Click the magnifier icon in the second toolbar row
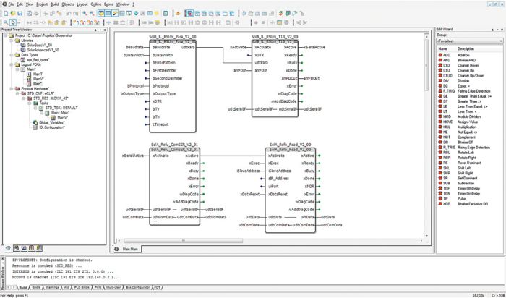 point(6,22)
